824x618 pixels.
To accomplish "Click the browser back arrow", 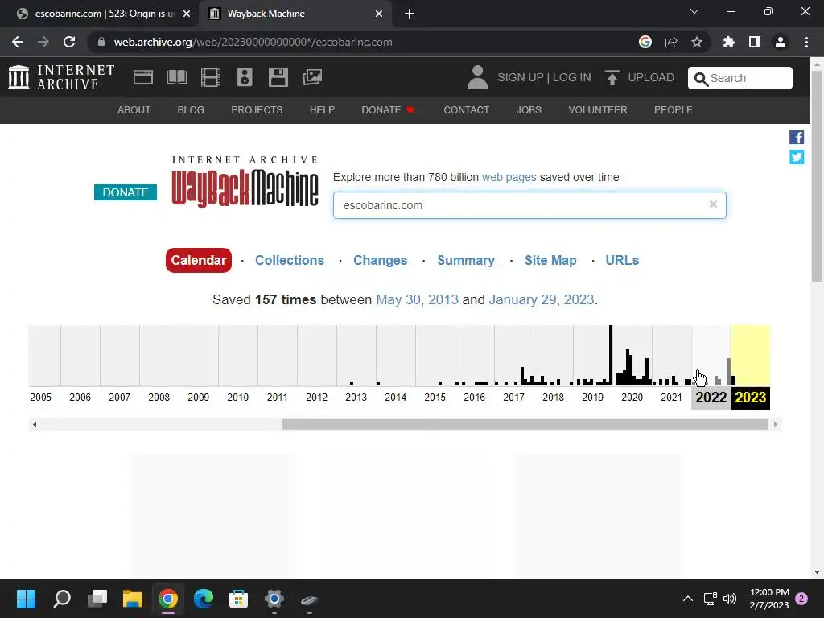I will [18, 42].
